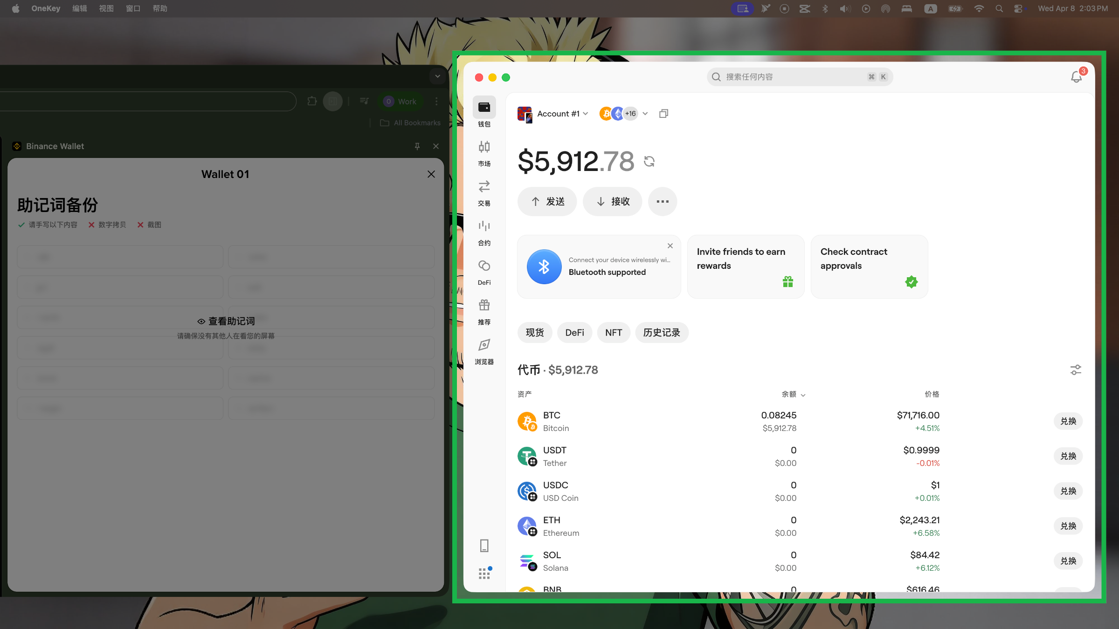This screenshot has height=629, width=1119.
Task: Click the blue Bluetooth icon
Action: (544, 267)
